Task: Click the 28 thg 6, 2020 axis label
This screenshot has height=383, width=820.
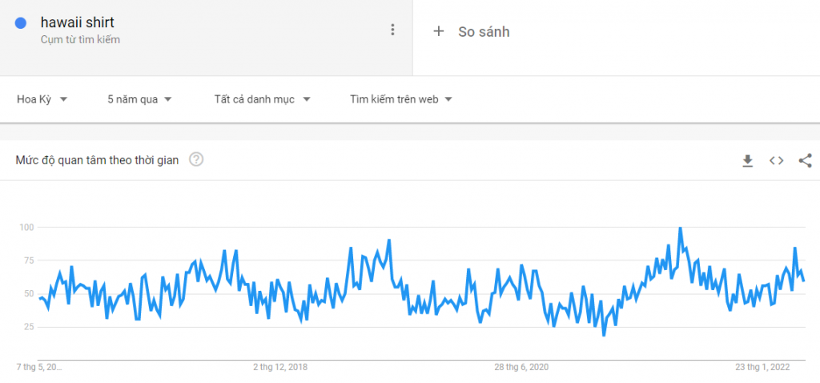Action: (521, 367)
